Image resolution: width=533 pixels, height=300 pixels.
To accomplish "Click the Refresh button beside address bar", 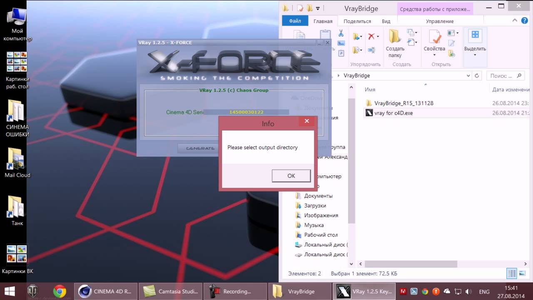I will click(477, 76).
